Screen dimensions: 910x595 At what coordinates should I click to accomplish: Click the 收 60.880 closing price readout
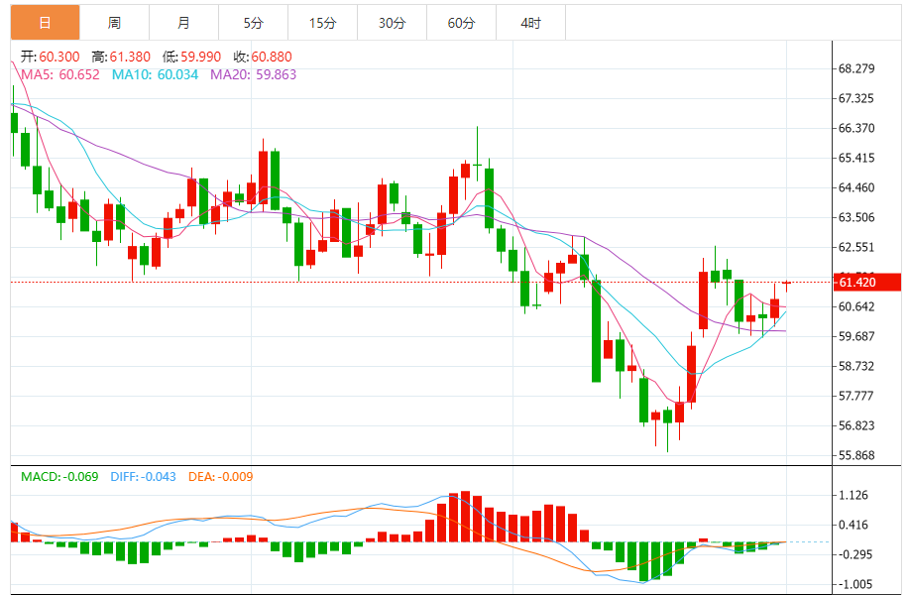tap(263, 58)
